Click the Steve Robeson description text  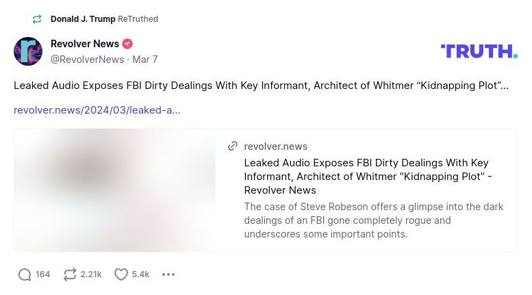tap(373, 220)
